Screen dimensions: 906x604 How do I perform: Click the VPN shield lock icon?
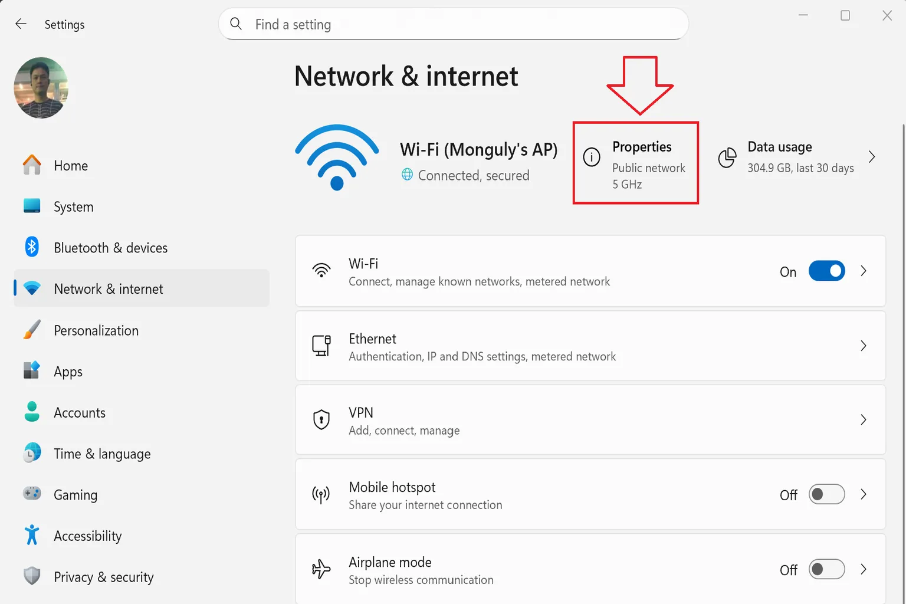(321, 419)
